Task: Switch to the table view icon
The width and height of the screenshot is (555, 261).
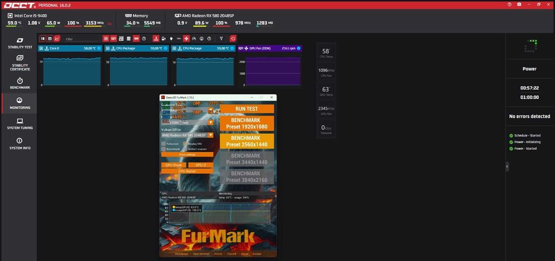Action: pos(50,39)
